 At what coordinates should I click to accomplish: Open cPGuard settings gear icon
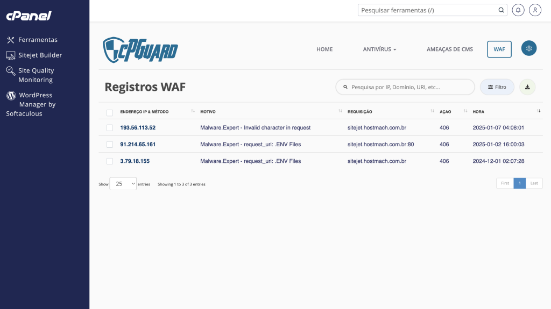click(529, 48)
